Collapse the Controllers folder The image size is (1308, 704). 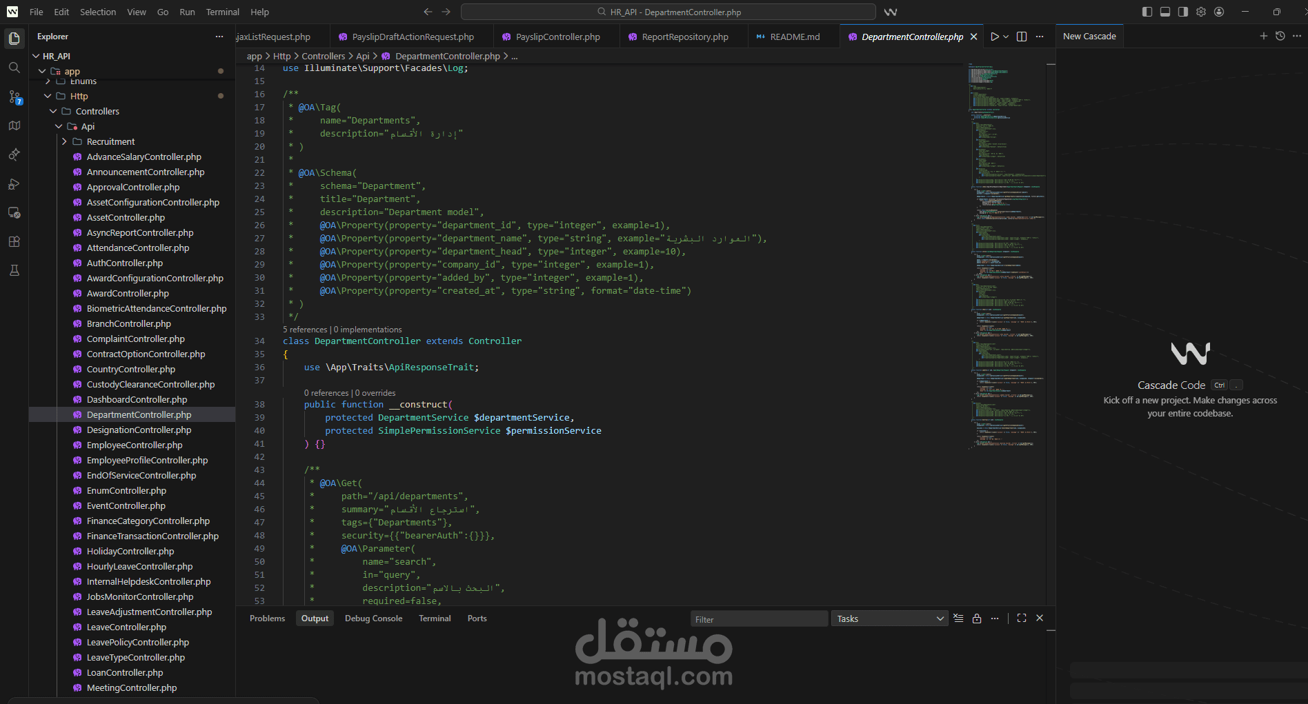coord(53,111)
